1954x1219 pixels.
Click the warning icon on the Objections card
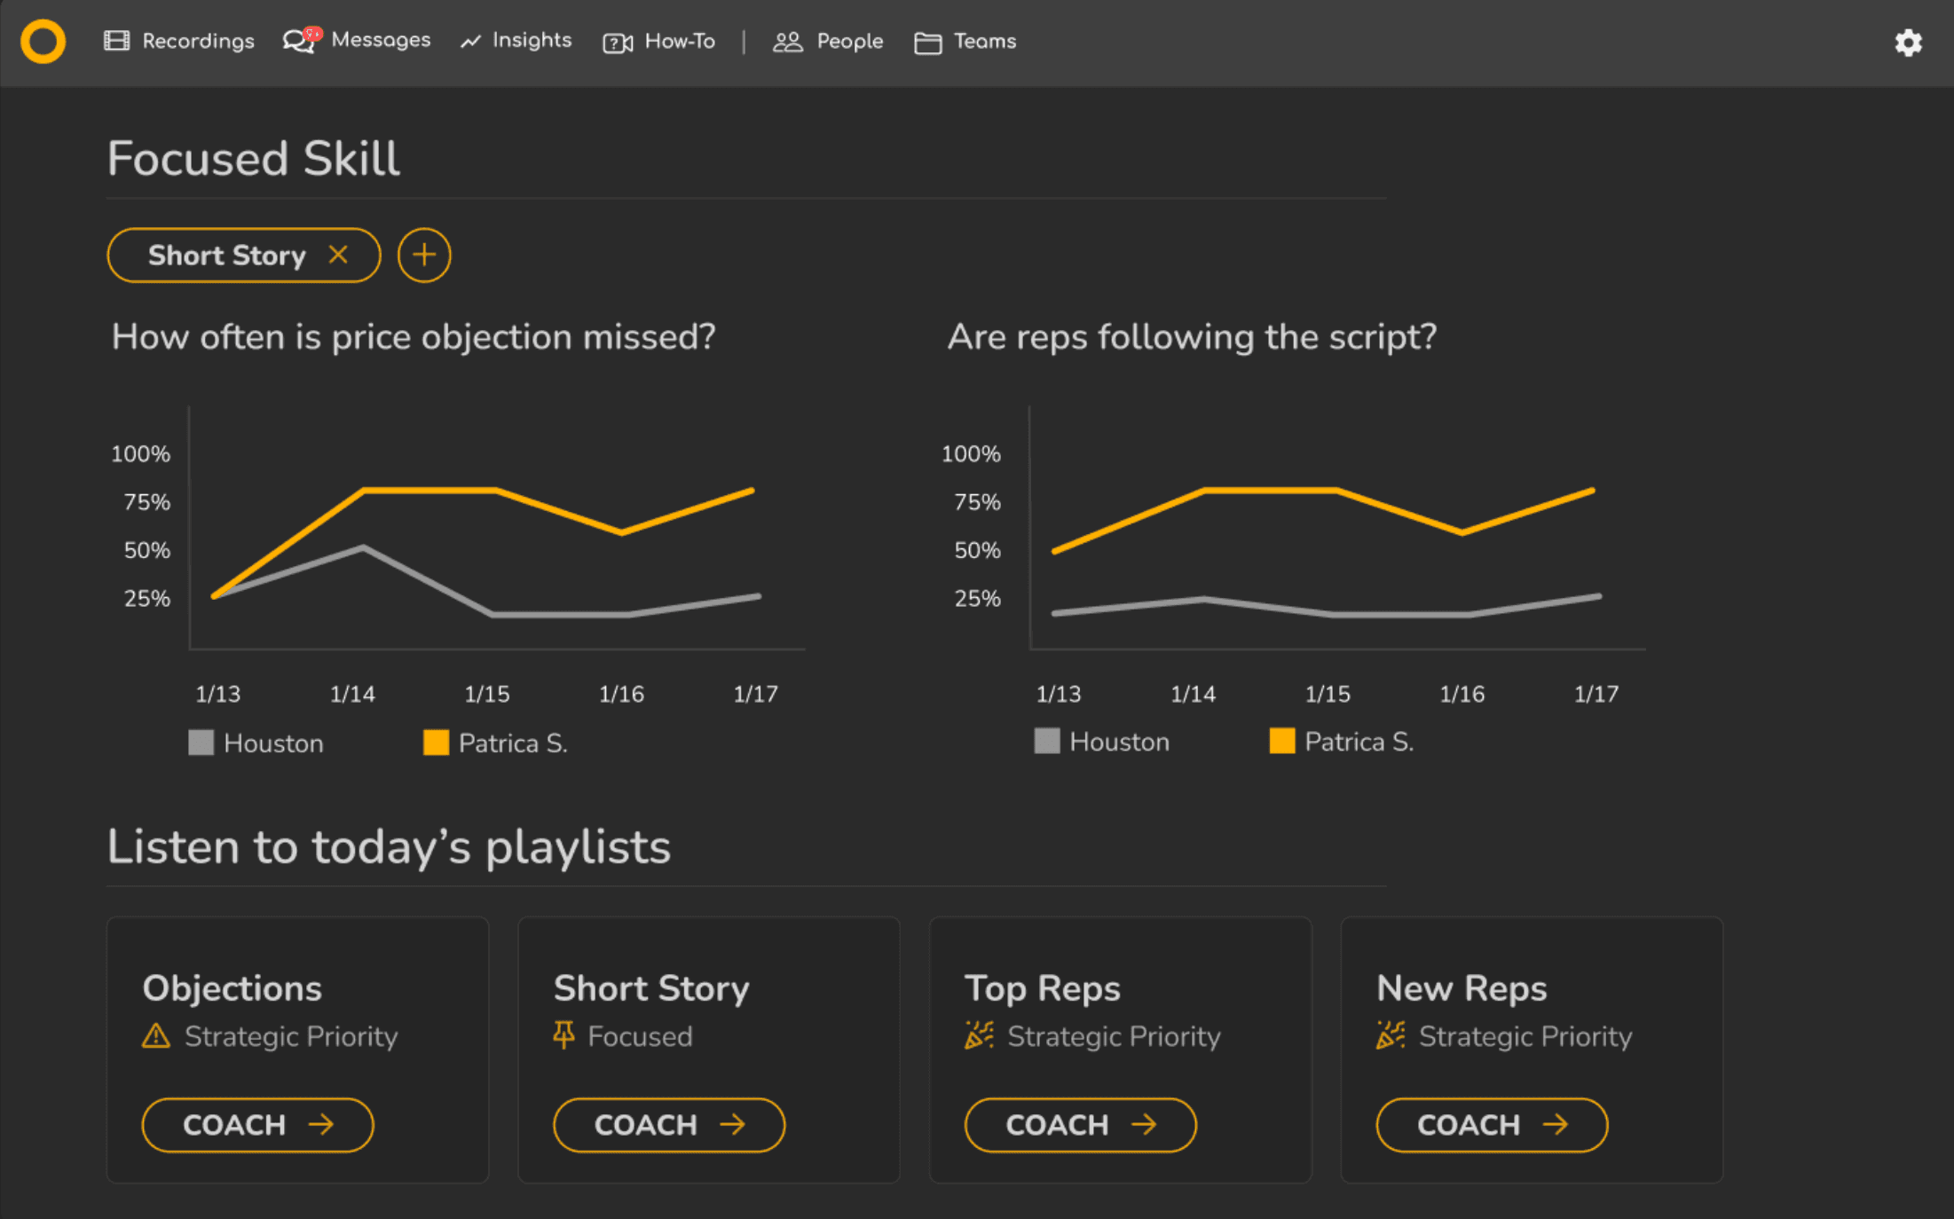pyautogui.click(x=156, y=1035)
